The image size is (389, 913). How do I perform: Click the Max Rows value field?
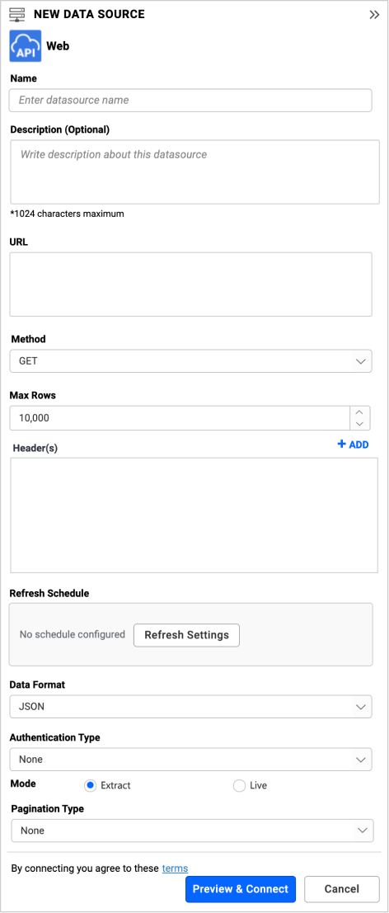point(180,418)
